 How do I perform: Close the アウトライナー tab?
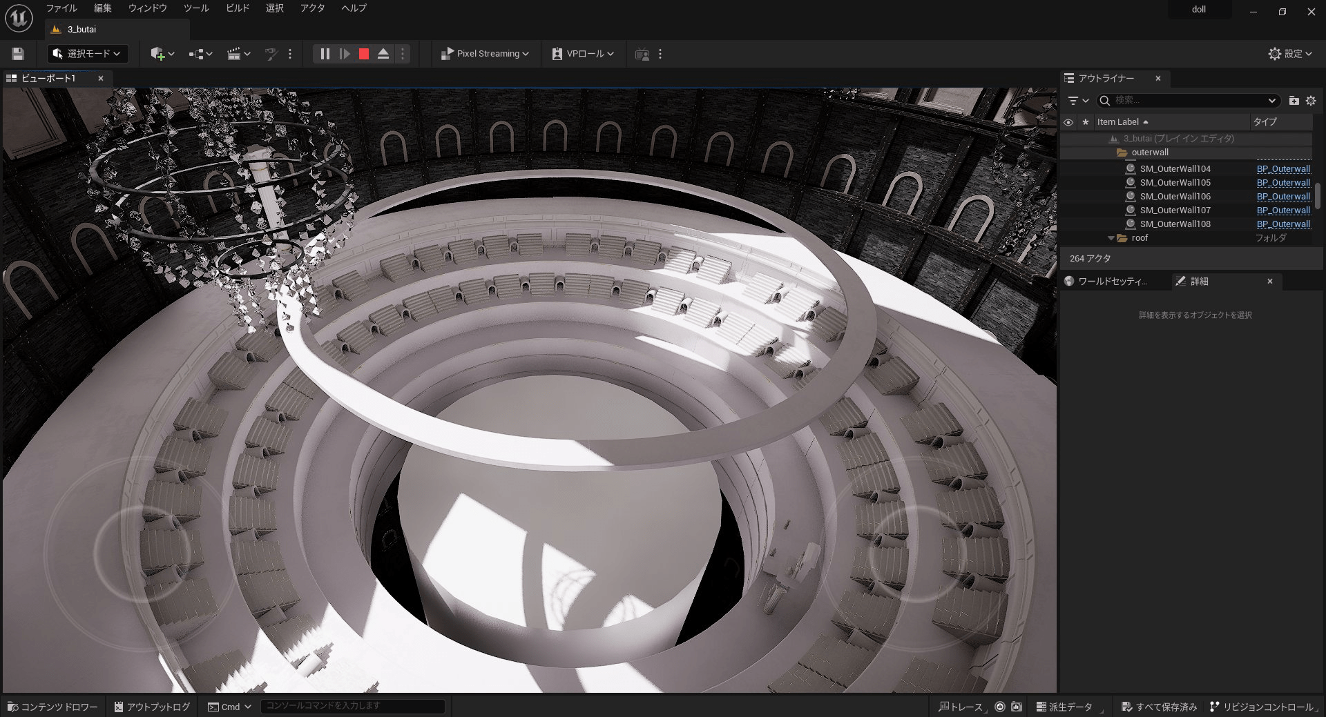tap(1158, 79)
